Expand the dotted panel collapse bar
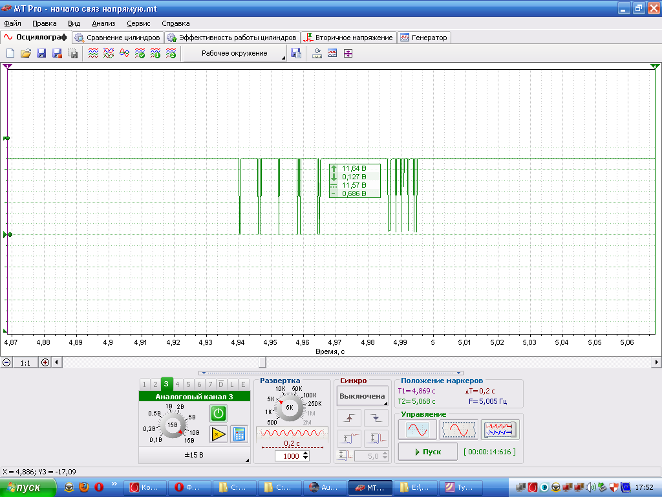This screenshot has width=662, height=497. point(331,373)
